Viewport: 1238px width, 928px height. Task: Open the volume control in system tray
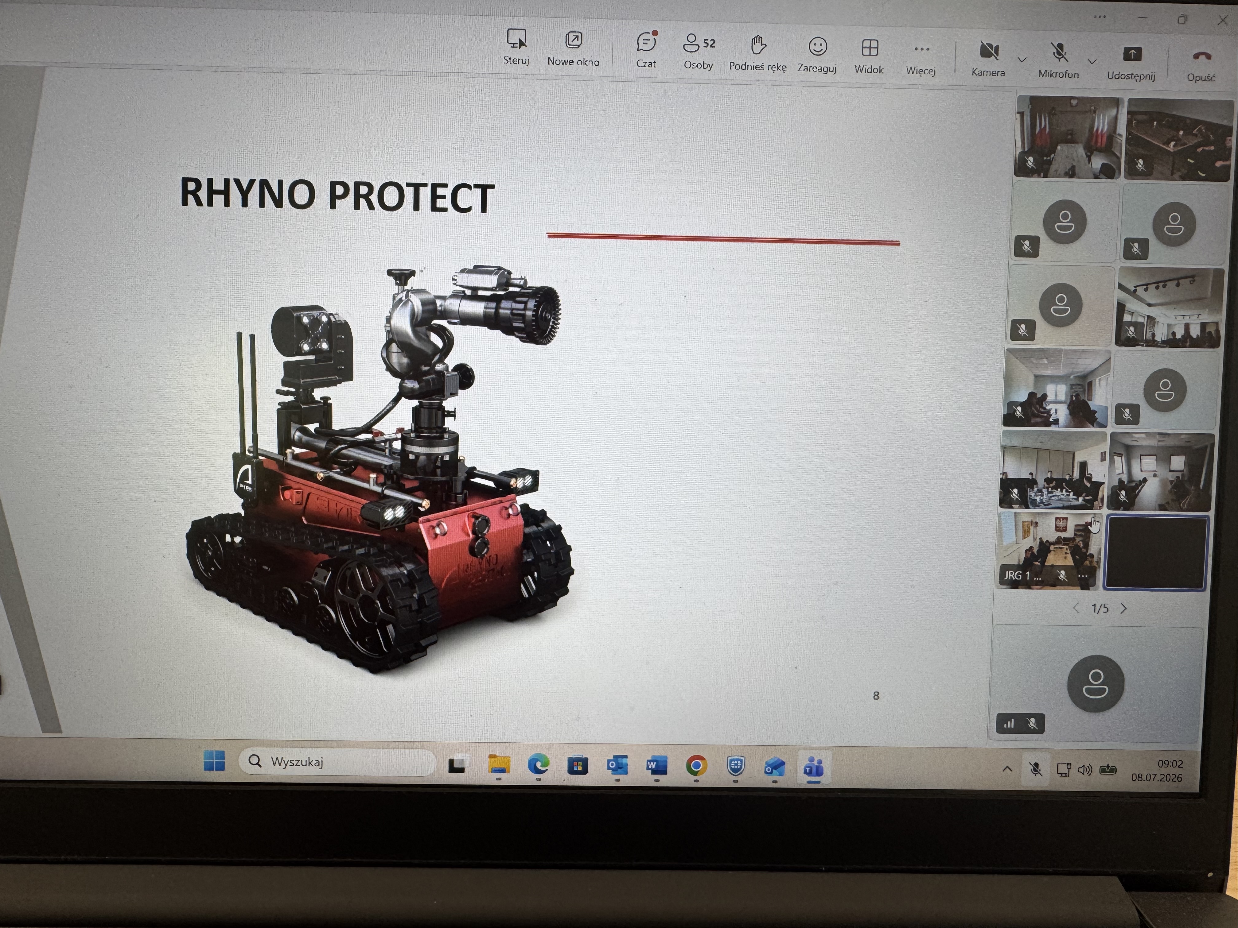[x=1085, y=770]
